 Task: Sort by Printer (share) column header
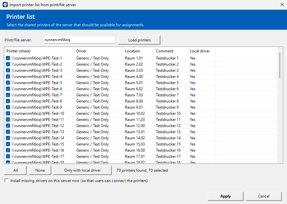click(x=39, y=51)
